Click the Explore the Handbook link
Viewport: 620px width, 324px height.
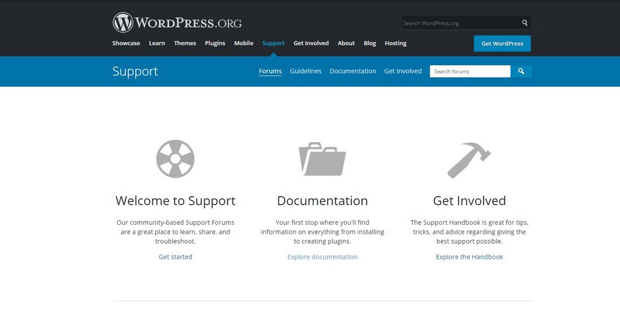(x=470, y=257)
